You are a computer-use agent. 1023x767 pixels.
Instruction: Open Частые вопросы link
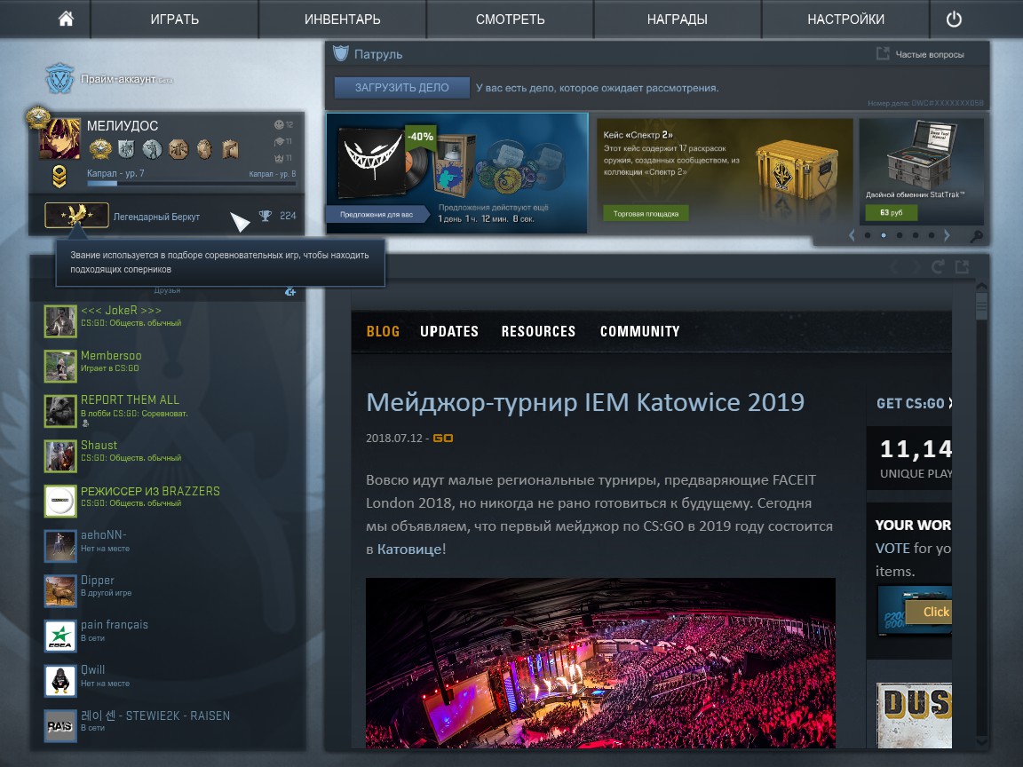(x=930, y=54)
